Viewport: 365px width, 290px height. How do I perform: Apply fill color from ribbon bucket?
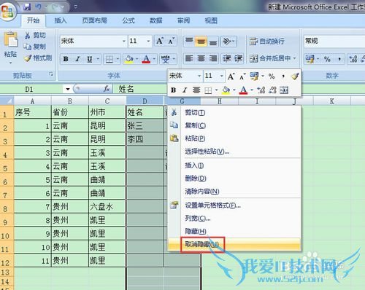coord(129,59)
